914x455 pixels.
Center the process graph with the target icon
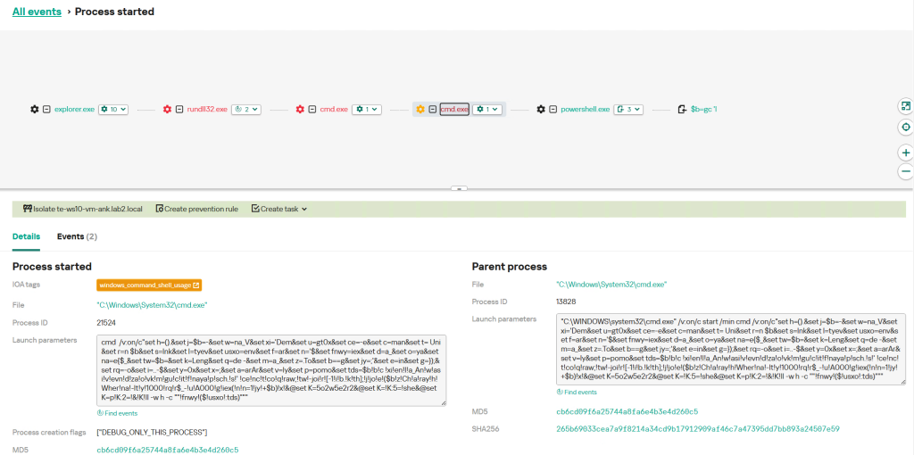pyautogui.click(x=905, y=128)
